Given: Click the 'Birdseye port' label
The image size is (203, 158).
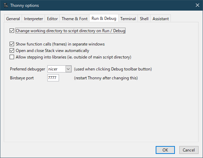Looking at the screenshot, I should coord(22,78).
